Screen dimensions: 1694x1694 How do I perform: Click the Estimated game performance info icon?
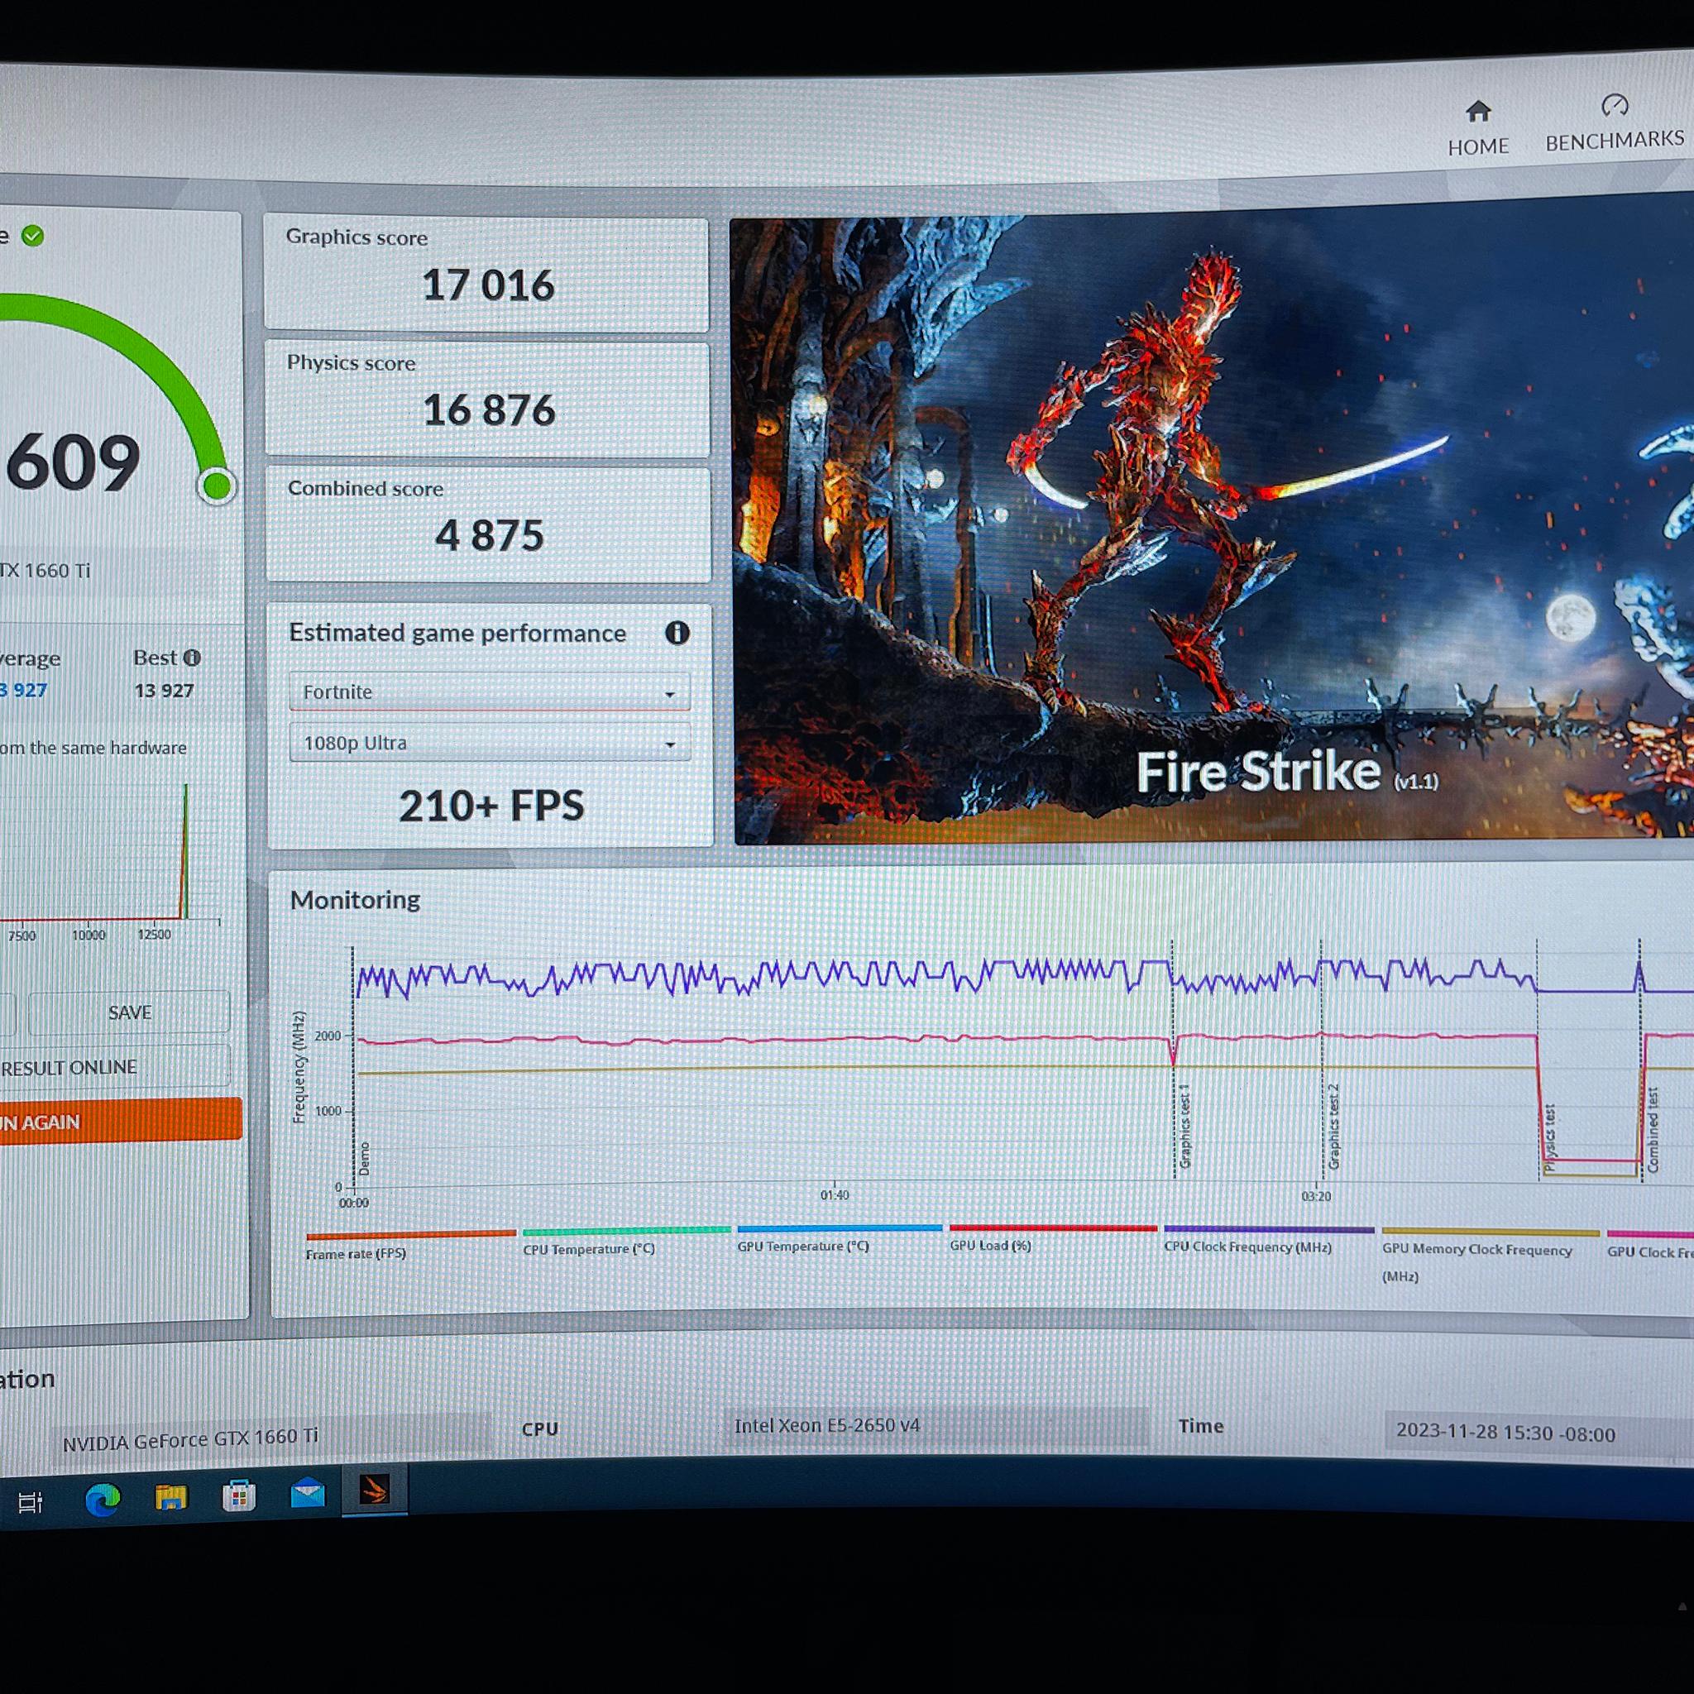677,632
